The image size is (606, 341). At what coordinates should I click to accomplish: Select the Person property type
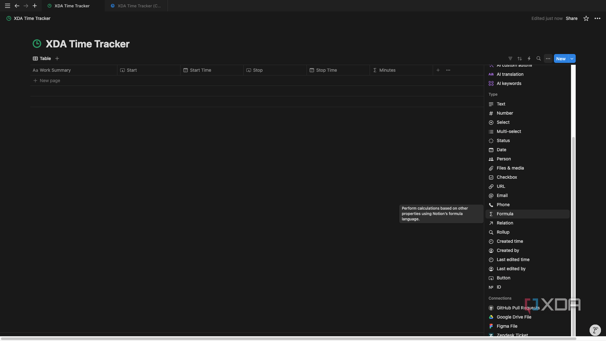pos(527,159)
